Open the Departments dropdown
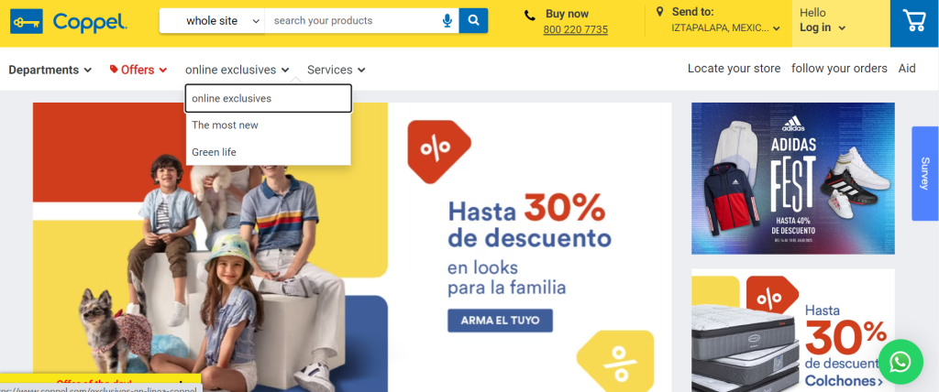This screenshot has height=392, width=939. [x=50, y=70]
